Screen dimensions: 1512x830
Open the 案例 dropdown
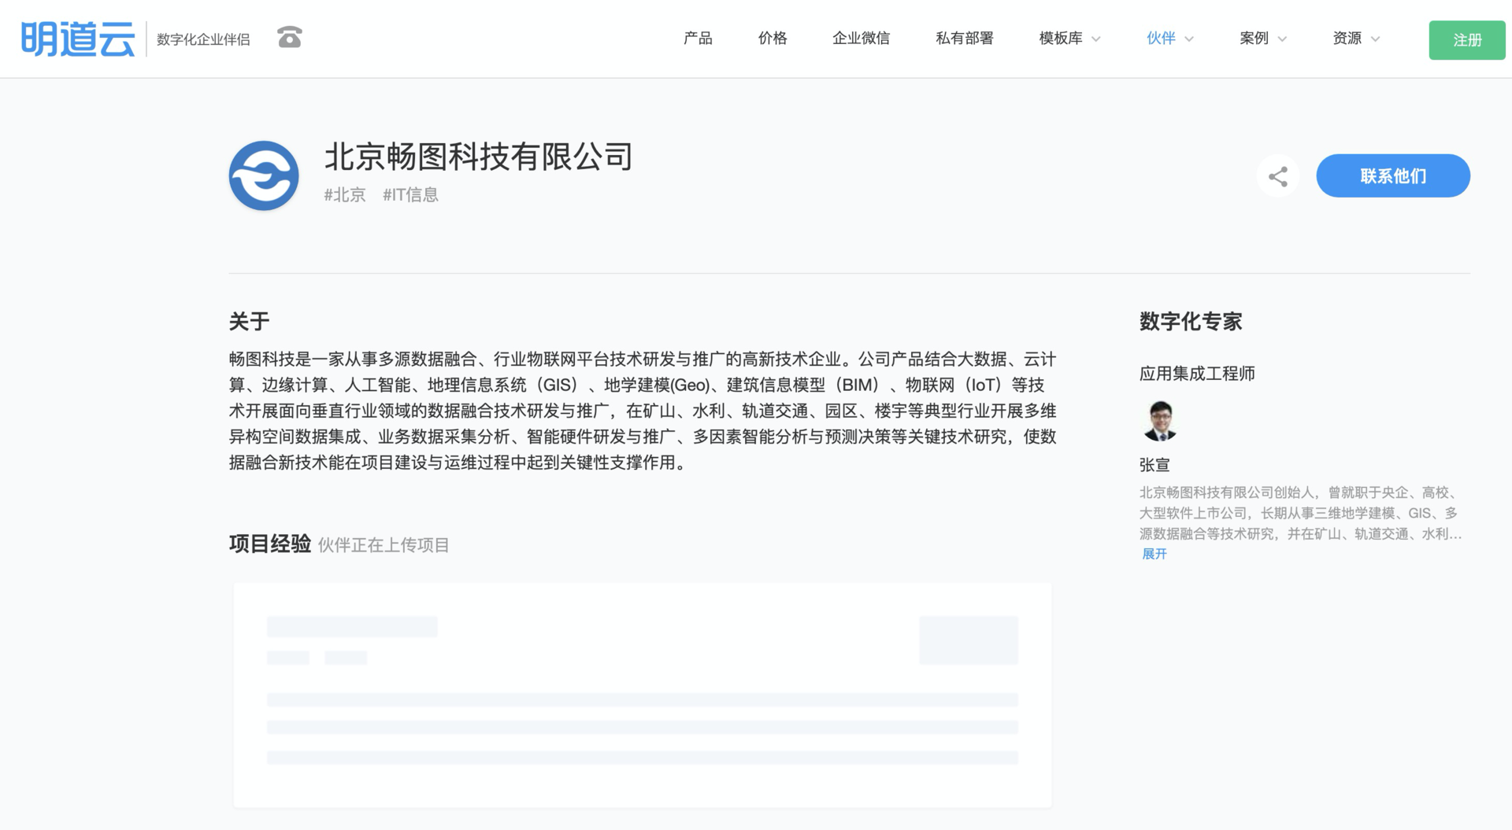point(1262,39)
